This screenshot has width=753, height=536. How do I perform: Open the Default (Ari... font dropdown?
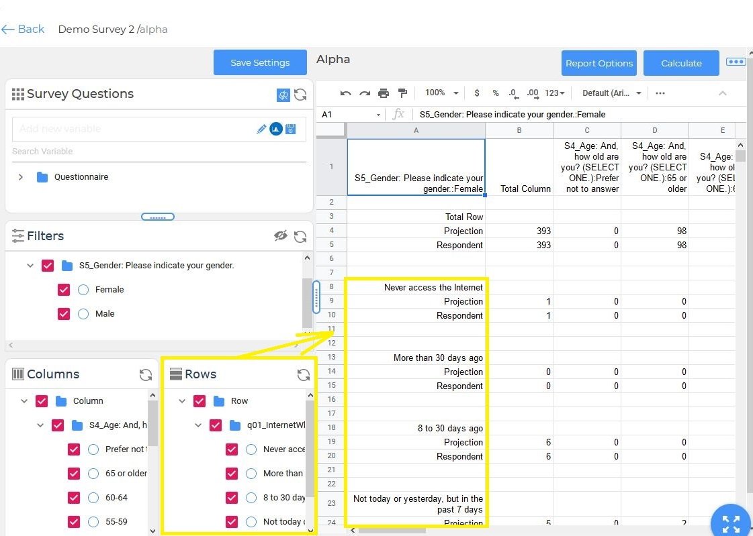click(x=612, y=93)
